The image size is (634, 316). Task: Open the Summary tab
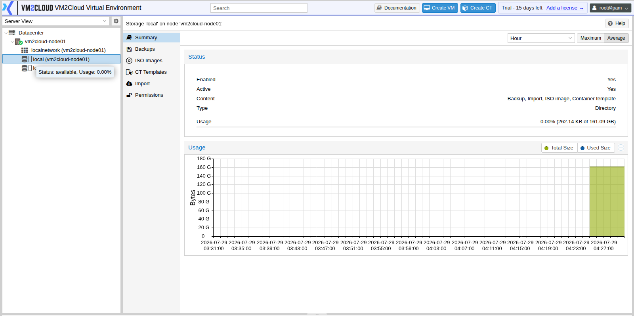[x=151, y=38]
